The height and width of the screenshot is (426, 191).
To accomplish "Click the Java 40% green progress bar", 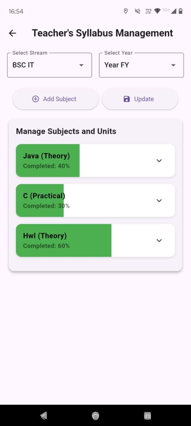I will point(48,161).
